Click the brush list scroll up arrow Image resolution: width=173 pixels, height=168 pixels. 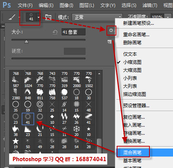[99, 73]
